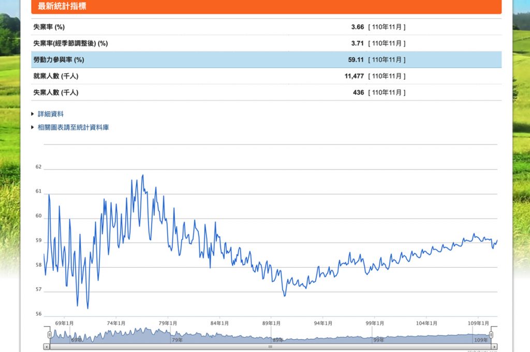Click the 59.11 participation rate value
Image resolution: width=530 pixels, height=352 pixels.
pos(356,60)
